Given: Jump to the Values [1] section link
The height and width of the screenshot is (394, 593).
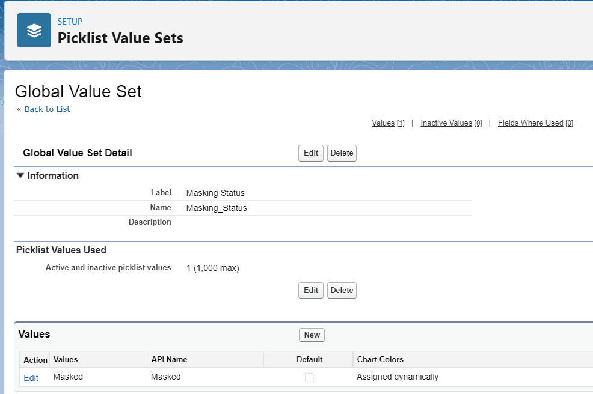Looking at the screenshot, I should 383,123.
